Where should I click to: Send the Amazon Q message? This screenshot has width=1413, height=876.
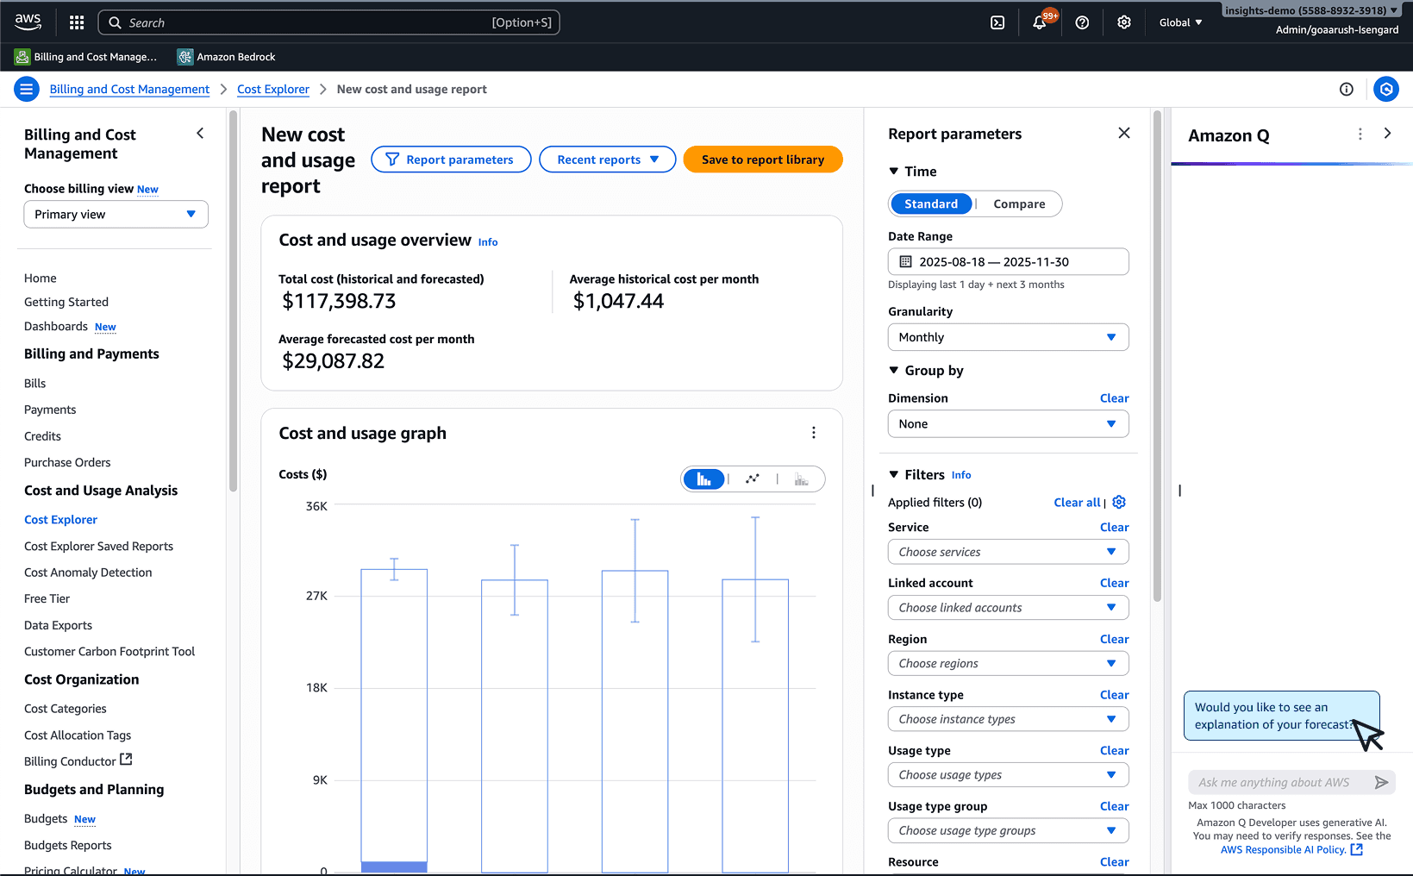(1381, 782)
